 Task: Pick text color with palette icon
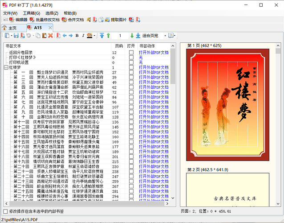coord(89,36)
